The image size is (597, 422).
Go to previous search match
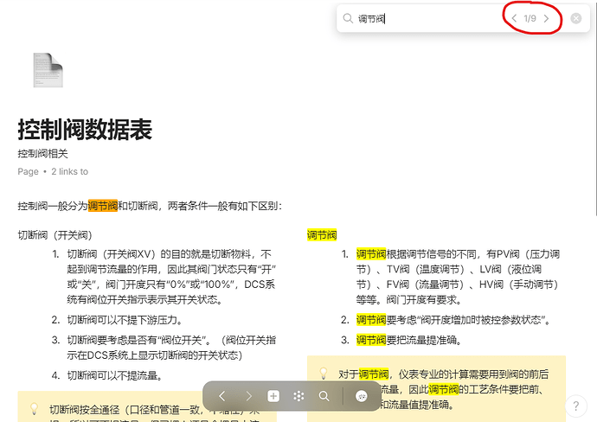(514, 18)
